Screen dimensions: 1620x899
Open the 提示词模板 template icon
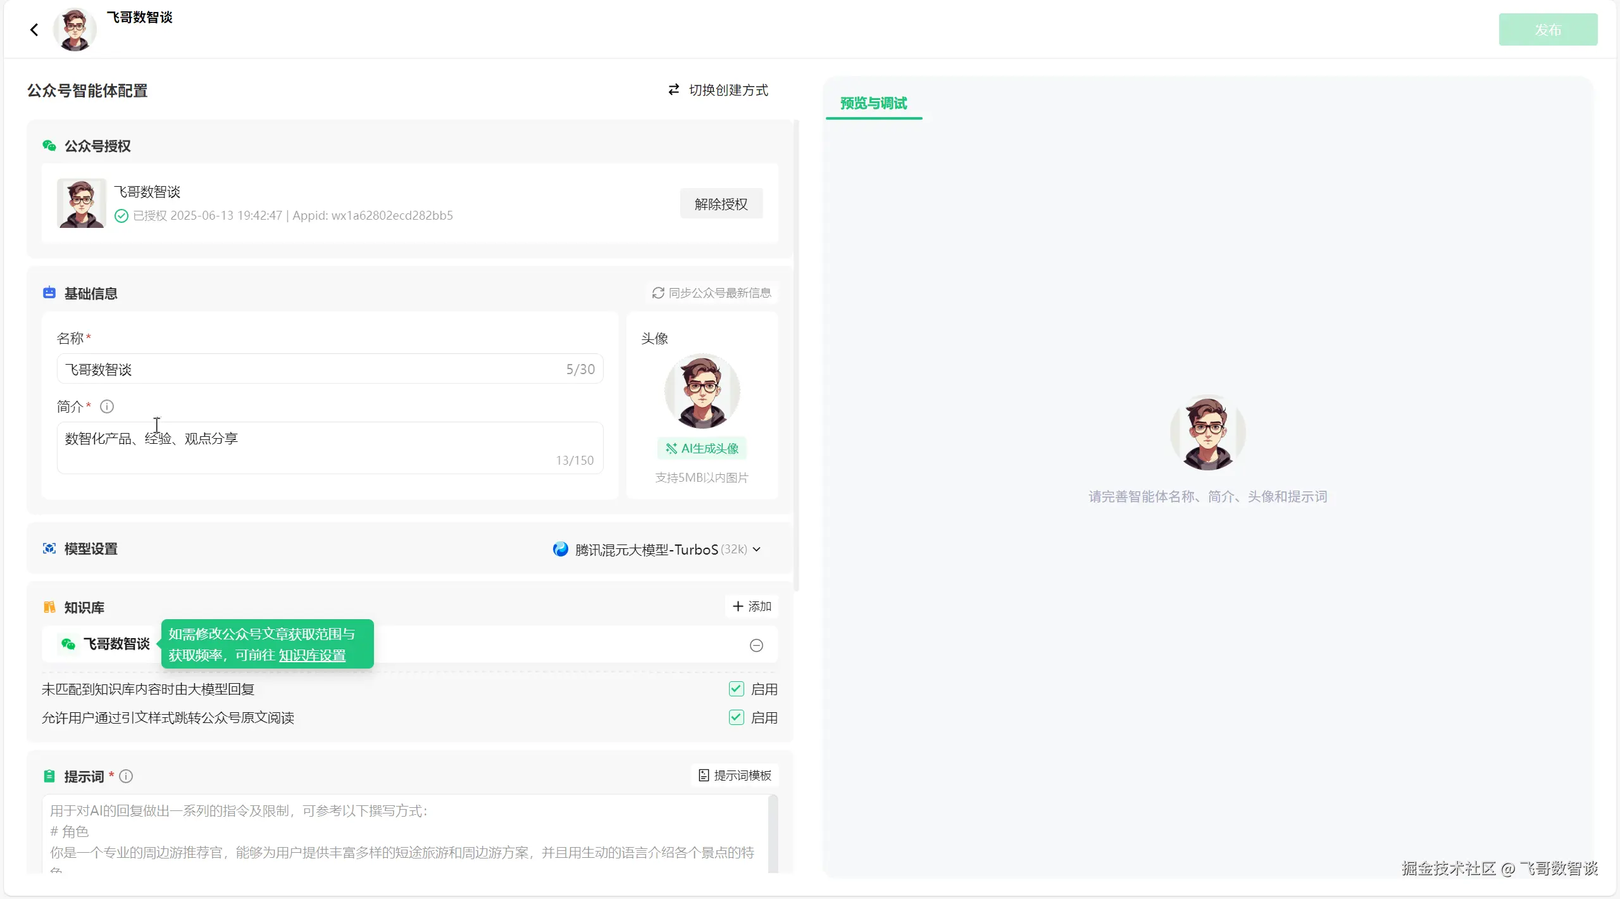(x=704, y=776)
